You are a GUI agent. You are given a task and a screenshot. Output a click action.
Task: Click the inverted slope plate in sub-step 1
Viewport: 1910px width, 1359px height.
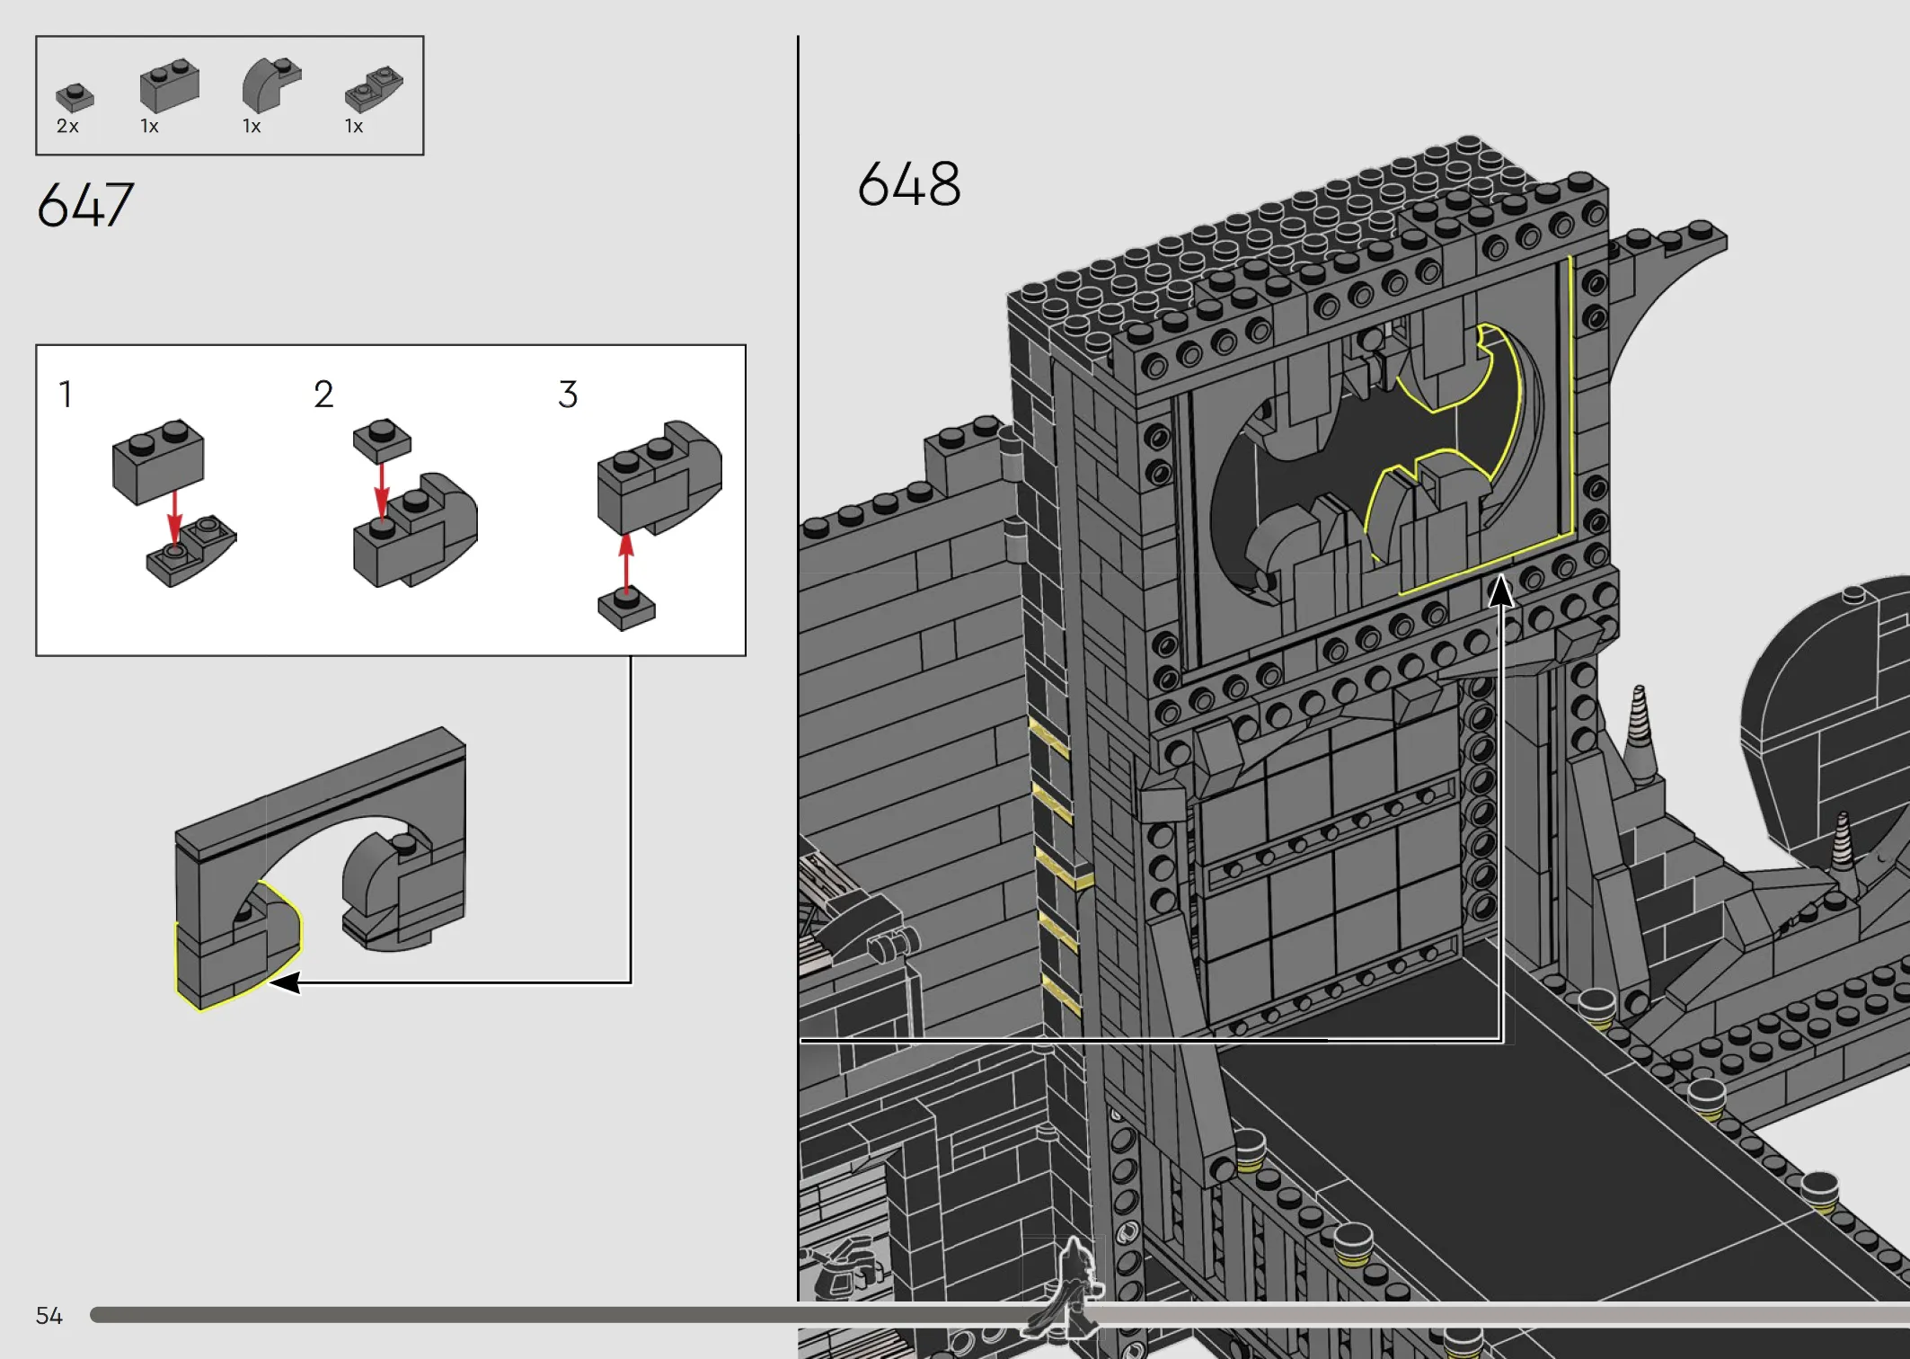[191, 551]
